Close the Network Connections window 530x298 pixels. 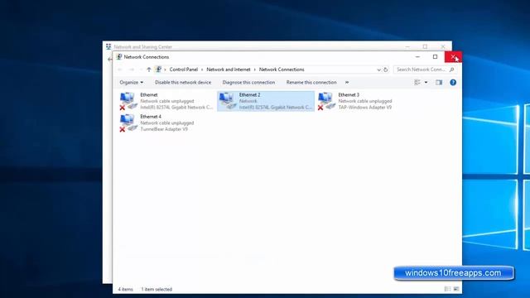coord(453,57)
